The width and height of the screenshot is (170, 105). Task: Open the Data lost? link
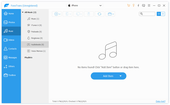[x=161, y=101]
